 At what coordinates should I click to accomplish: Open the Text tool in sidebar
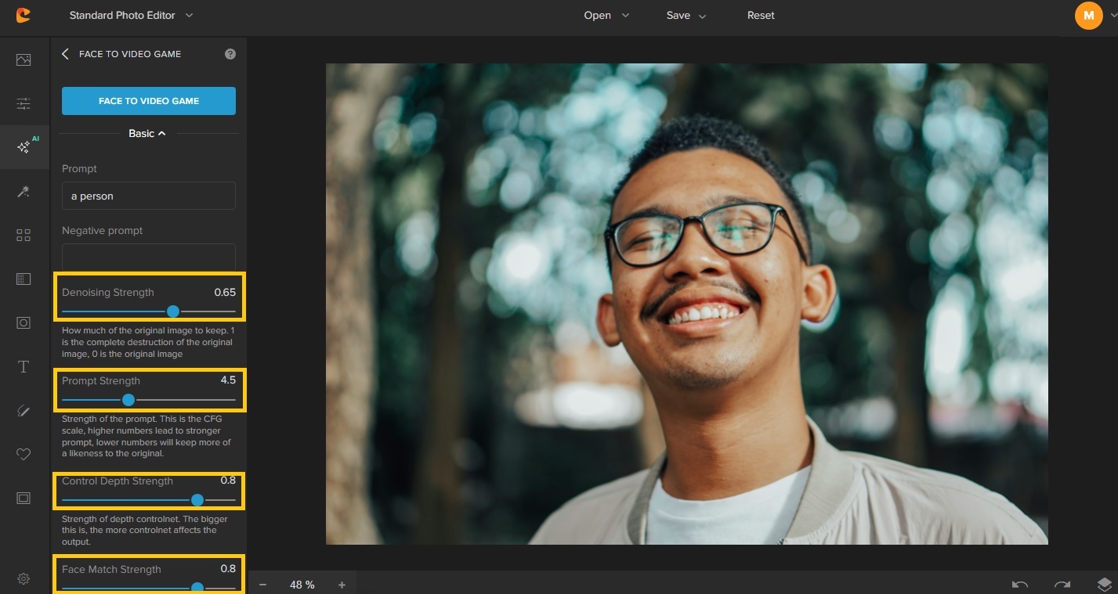click(x=24, y=367)
